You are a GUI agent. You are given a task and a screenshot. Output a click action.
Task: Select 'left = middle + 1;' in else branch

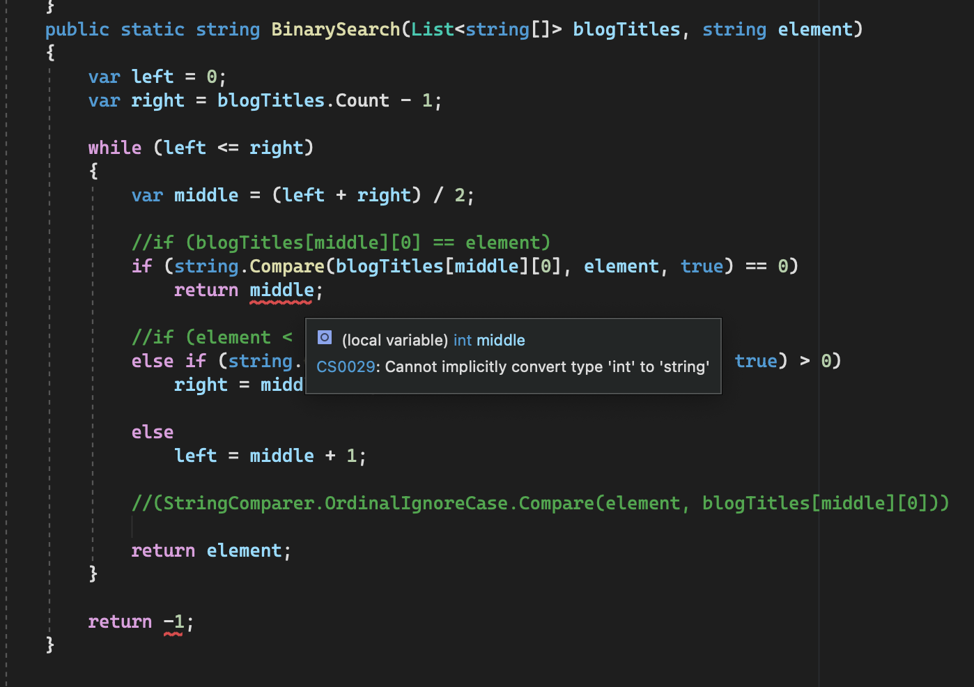270,455
